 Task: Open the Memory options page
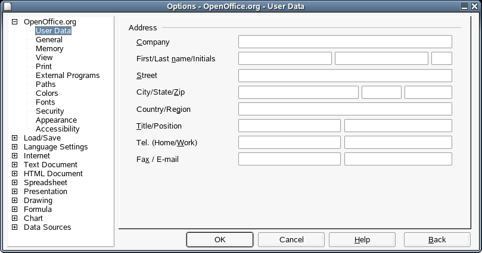point(49,48)
